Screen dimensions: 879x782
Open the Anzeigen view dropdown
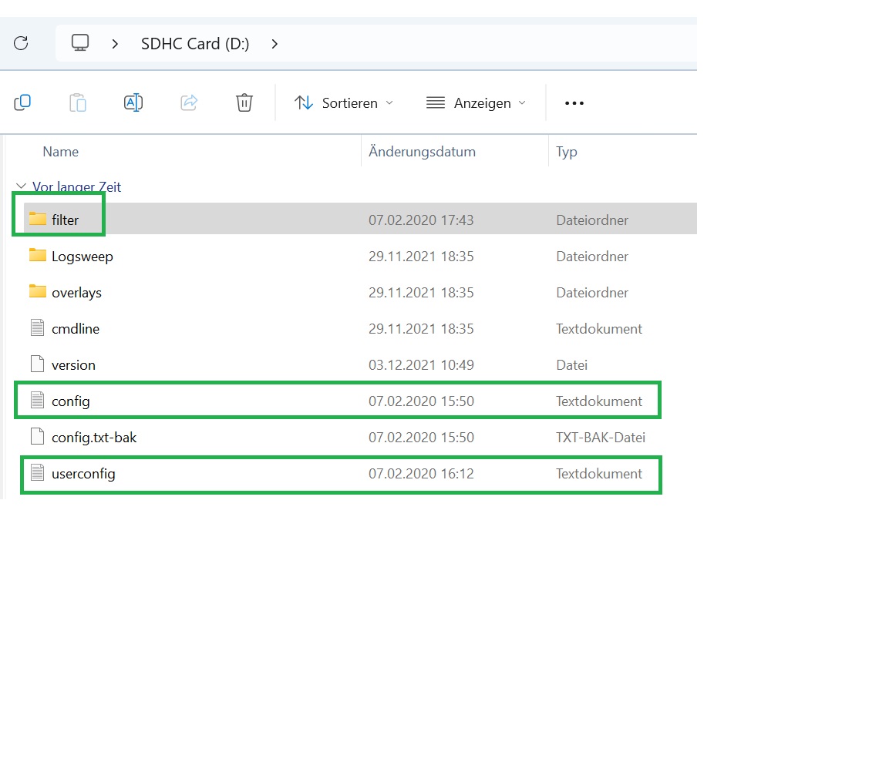click(x=476, y=102)
